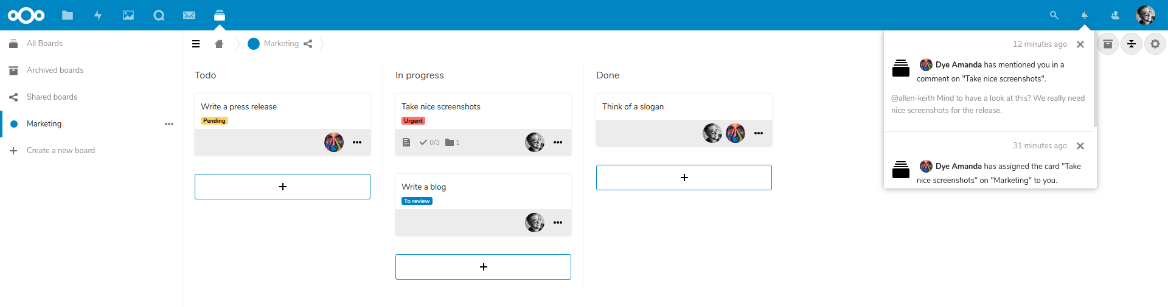This screenshot has width=1168, height=307.
Task: Toggle the navigation sidebar hamburger
Action: point(196,44)
